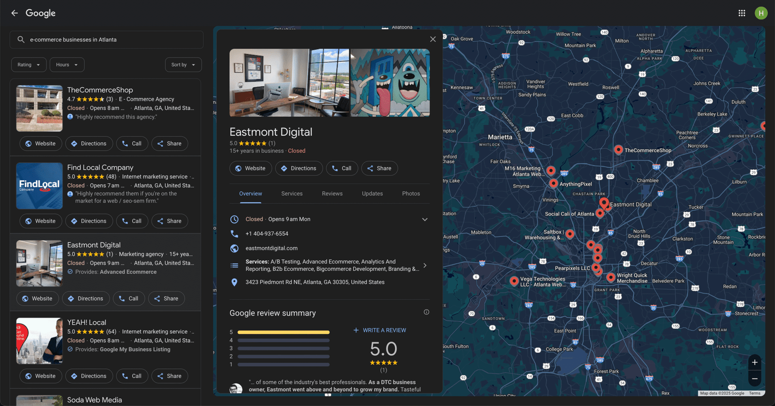The width and height of the screenshot is (775, 406).
Task: Click the clock icon next to hours
Action: [x=234, y=219]
